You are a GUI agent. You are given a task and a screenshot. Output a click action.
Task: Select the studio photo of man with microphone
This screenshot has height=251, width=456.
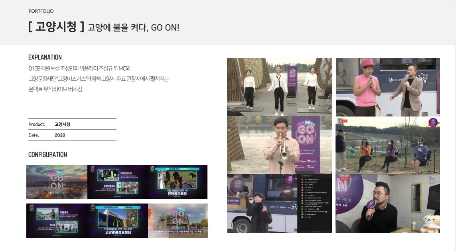tap(388, 203)
